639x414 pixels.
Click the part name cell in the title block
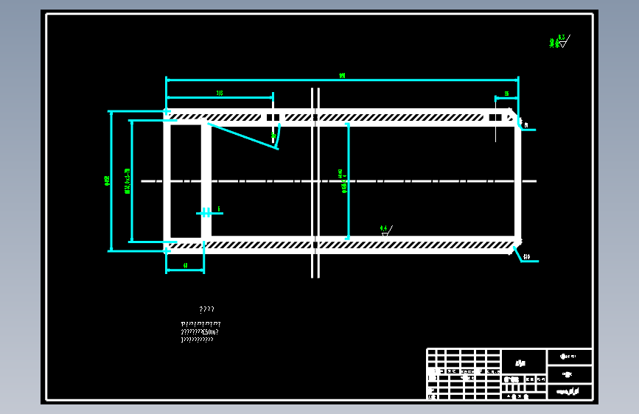pyautogui.click(x=524, y=362)
